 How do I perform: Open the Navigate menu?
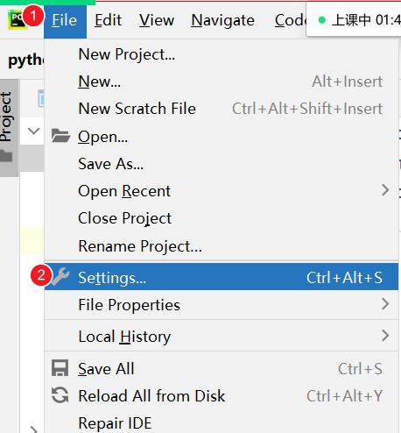click(222, 20)
